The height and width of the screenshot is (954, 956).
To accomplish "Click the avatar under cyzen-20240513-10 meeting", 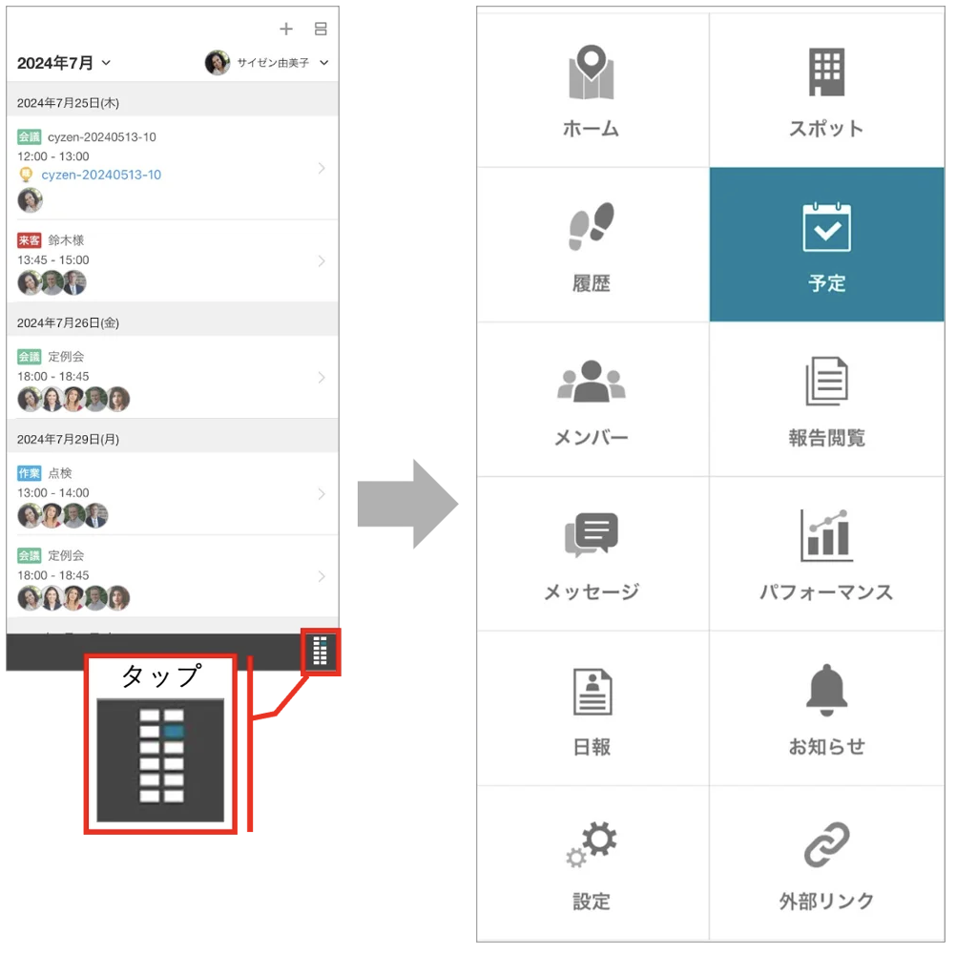I will coord(30,200).
